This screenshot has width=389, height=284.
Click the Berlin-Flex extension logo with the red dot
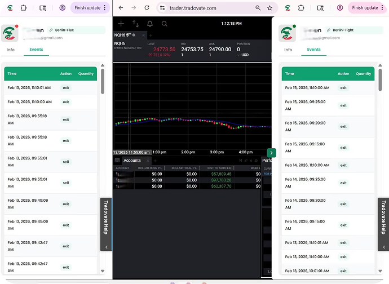[10, 33]
